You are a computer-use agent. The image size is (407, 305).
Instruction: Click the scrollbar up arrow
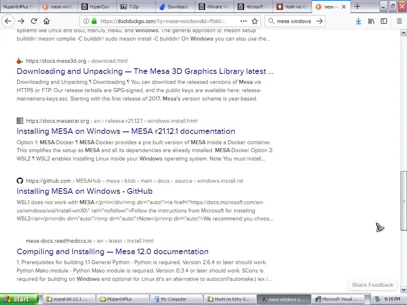[403, 33]
